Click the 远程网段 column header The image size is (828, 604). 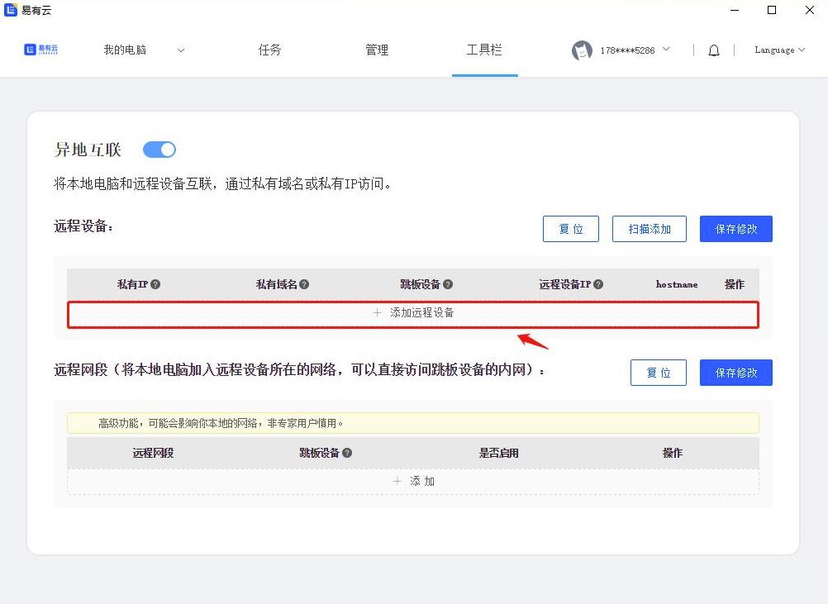pos(153,453)
